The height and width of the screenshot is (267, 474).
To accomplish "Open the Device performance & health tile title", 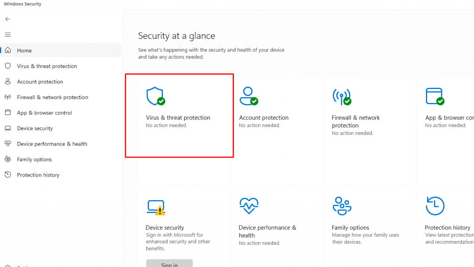I will (x=268, y=231).
